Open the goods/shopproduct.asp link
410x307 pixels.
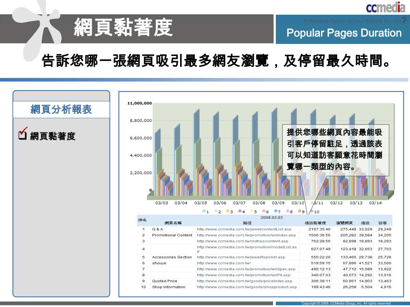(247, 287)
